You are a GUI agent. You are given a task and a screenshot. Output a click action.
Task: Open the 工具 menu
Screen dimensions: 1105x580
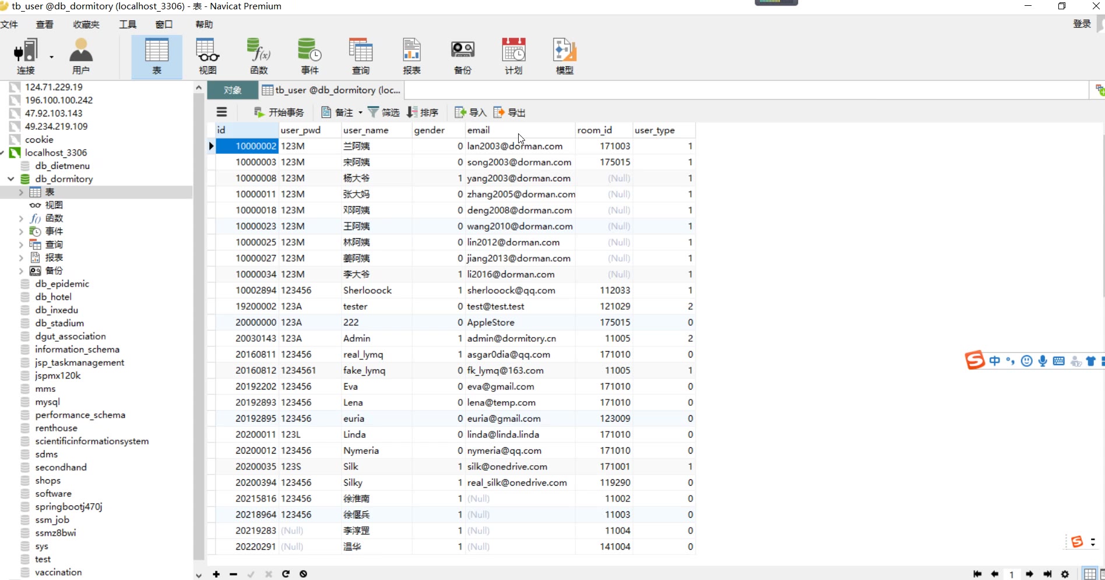point(128,24)
